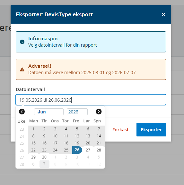The width and height of the screenshot is (184, 185).
Task: Choose 29 June in week 27
Action: [33, 157]
